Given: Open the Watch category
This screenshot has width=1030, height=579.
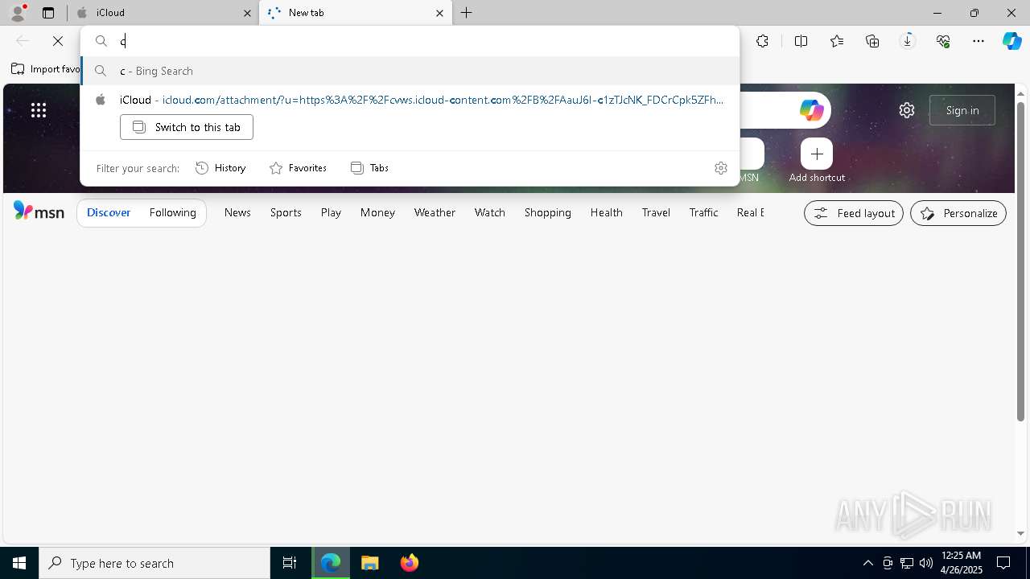Looking at the screenshot, I should (x=489, y=212).
